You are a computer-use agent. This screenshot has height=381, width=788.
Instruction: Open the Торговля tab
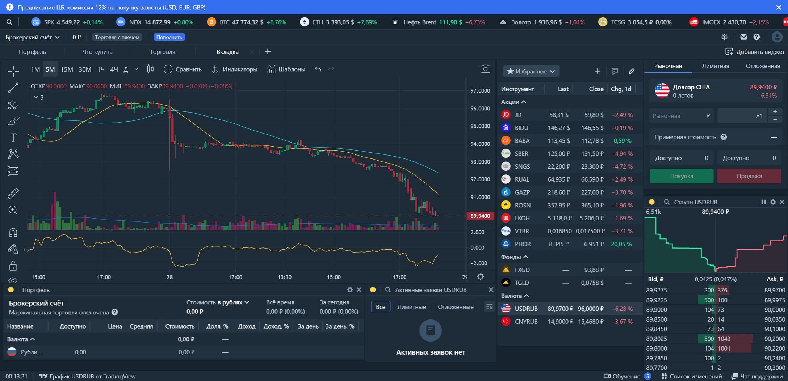point(162,52)
